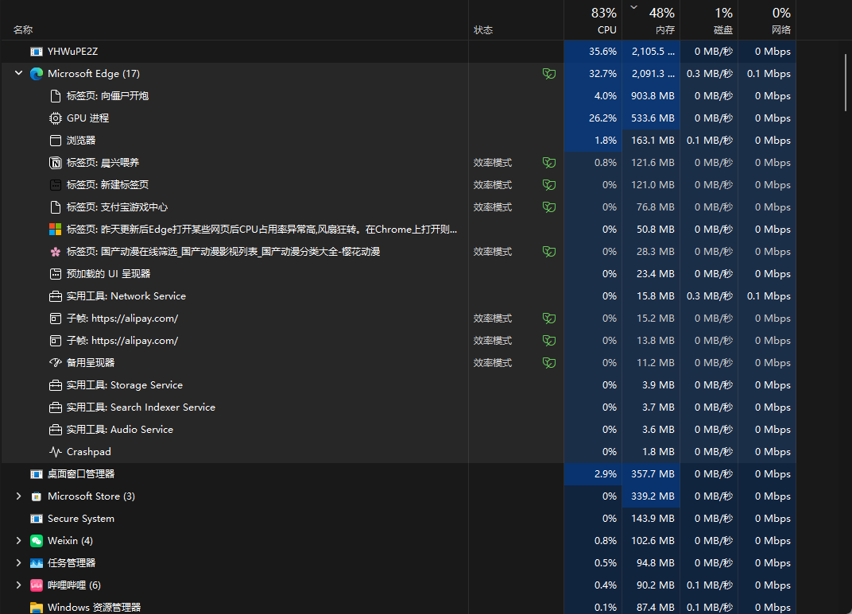Click the toolbox icon beside Storage Service
Image resolution: width=852 pixels, height=614 pixels.
(x=56, y=385)
